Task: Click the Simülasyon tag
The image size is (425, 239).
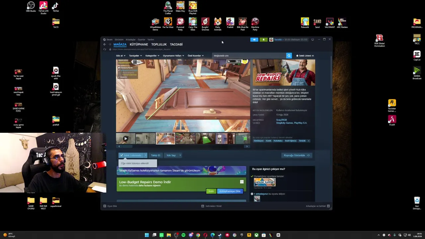Action: (259, 141)
